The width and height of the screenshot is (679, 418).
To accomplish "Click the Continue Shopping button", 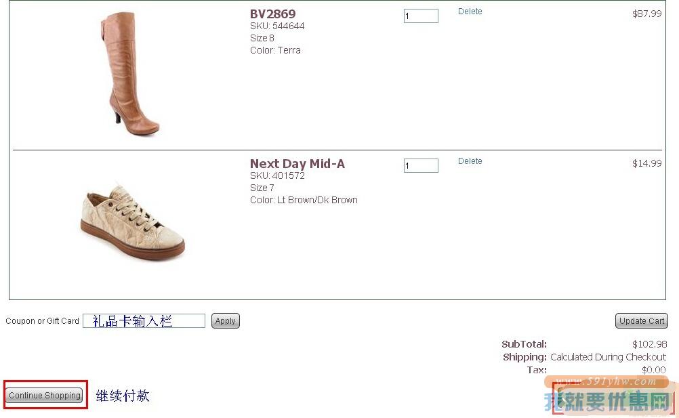I will [45, 396].
